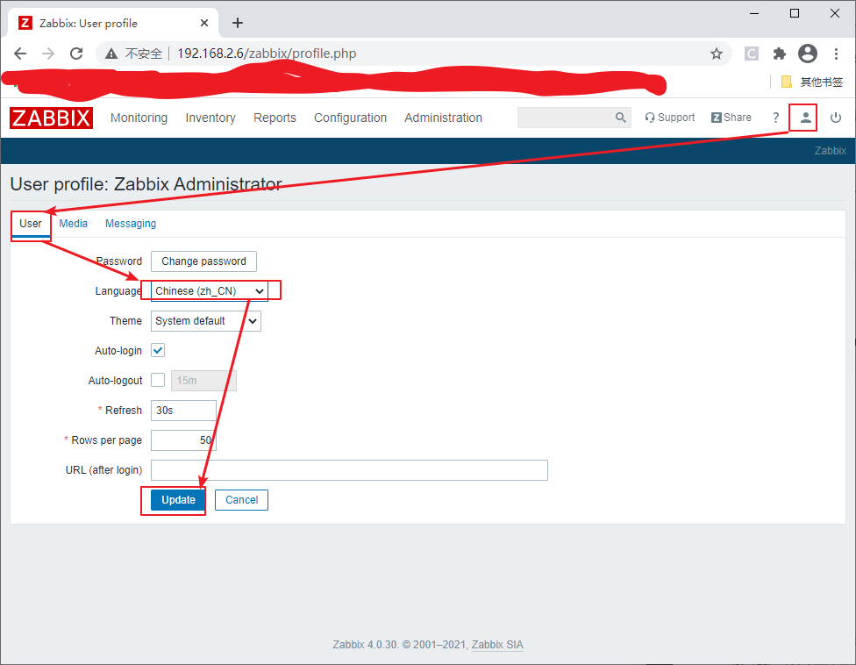Focus the Rows per page field

[183, 440]
